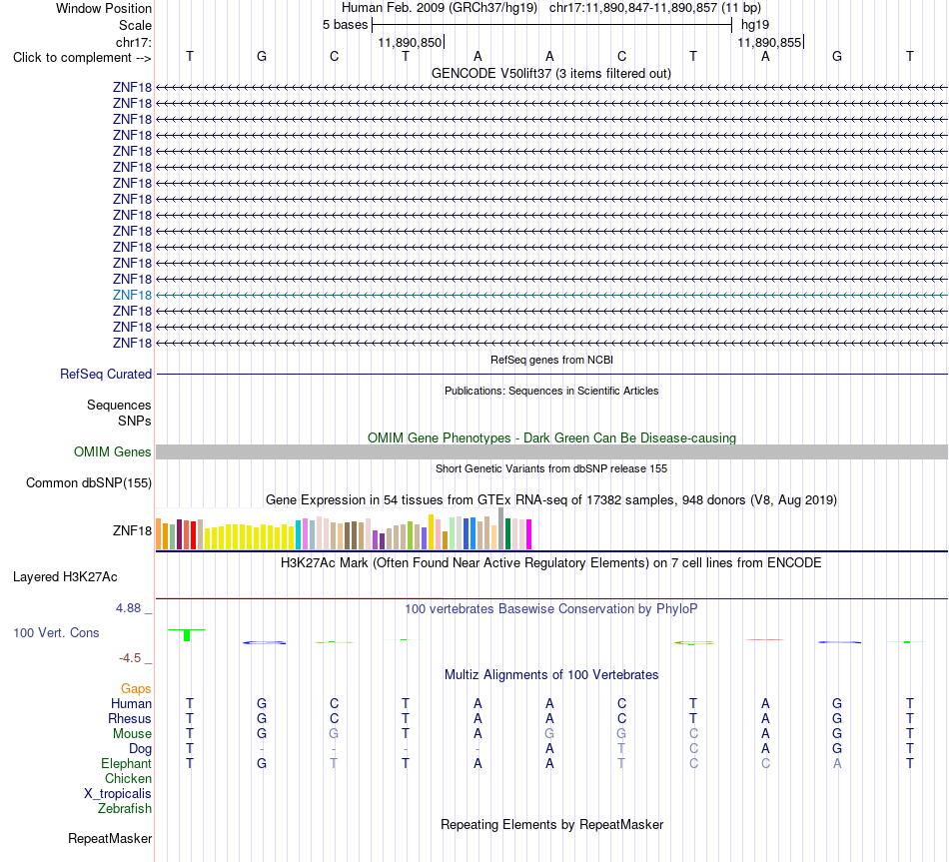Screen dimensions: 949x862
Task: Click 'Short Genetic Variants from dbSNP release 155'
Action: (x=551, y=468)
